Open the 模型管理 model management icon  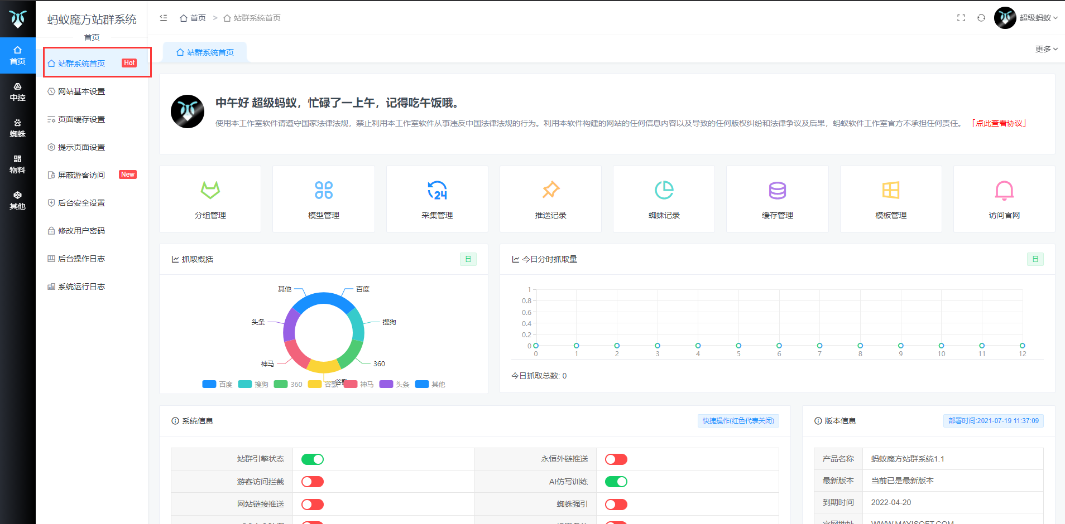coord(323,191)
